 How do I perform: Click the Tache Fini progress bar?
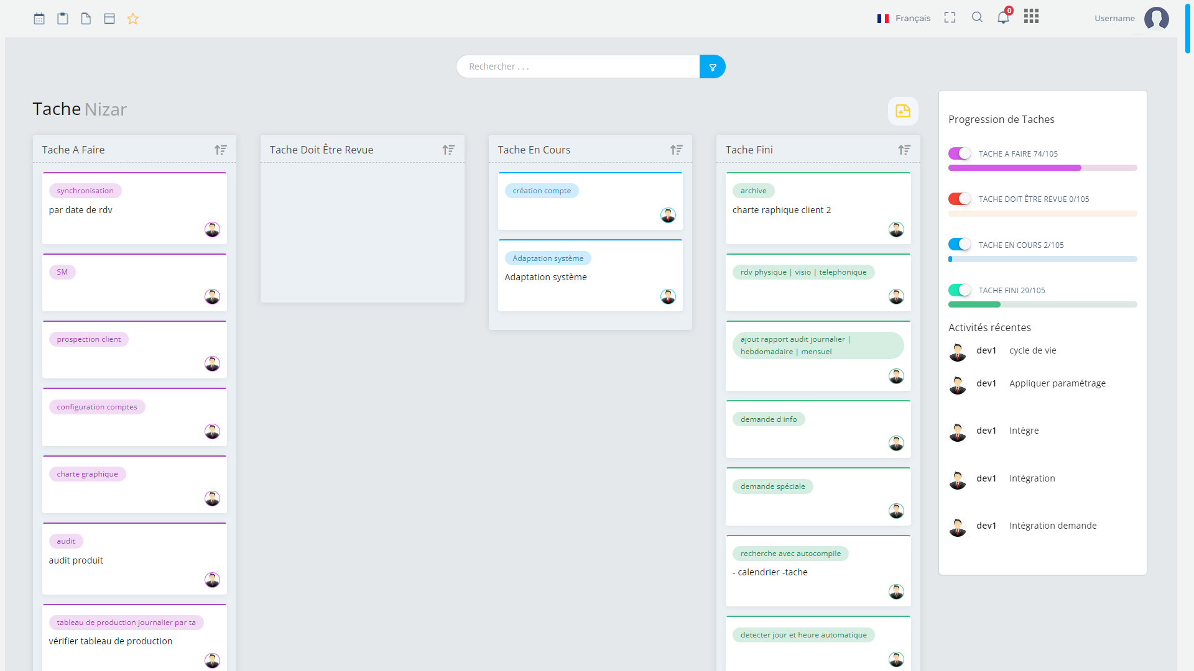tap(1042, 304)
